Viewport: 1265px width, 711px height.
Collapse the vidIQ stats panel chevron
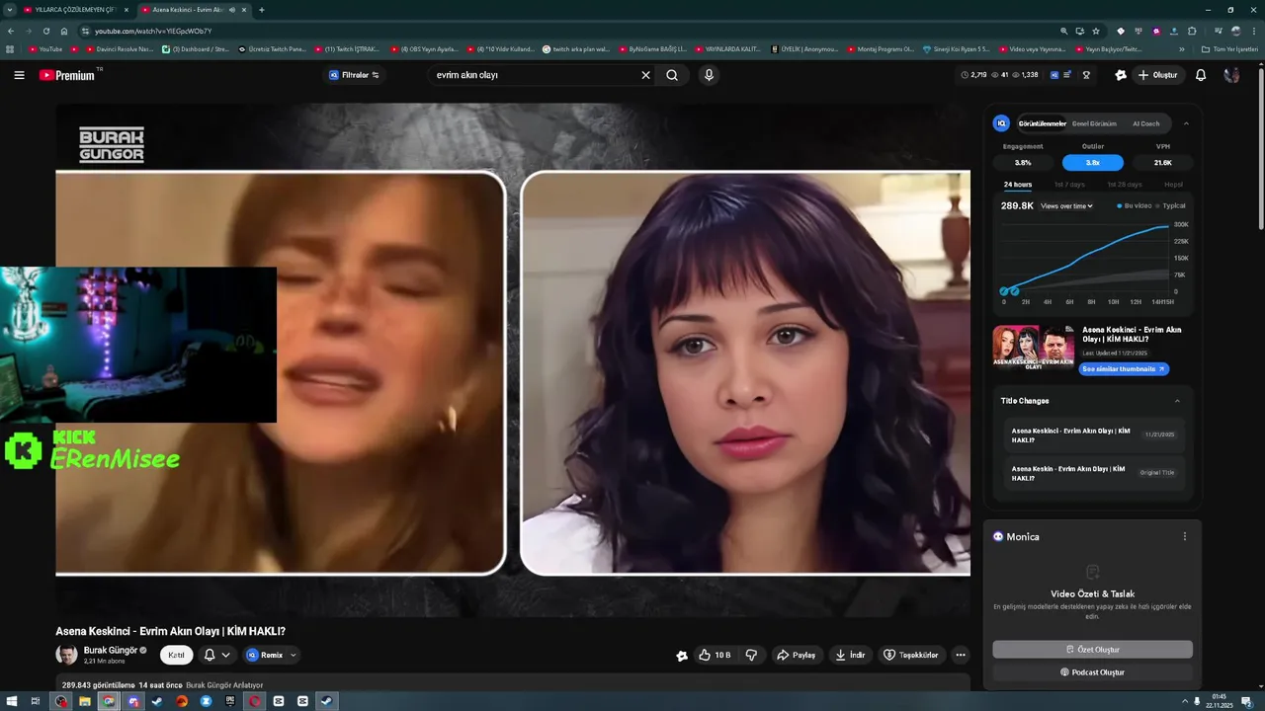[1186, 123]
